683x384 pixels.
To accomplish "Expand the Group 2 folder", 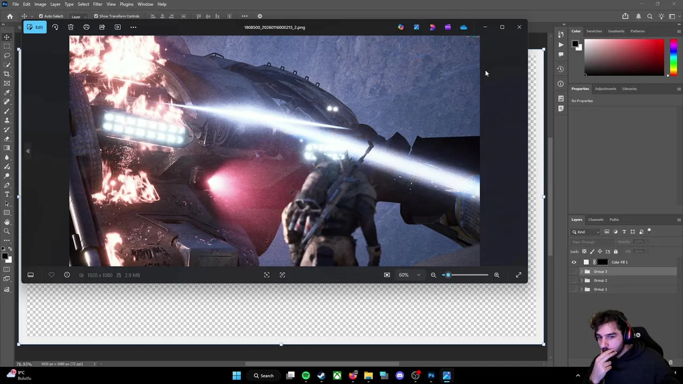I will (x=582, y=281).
